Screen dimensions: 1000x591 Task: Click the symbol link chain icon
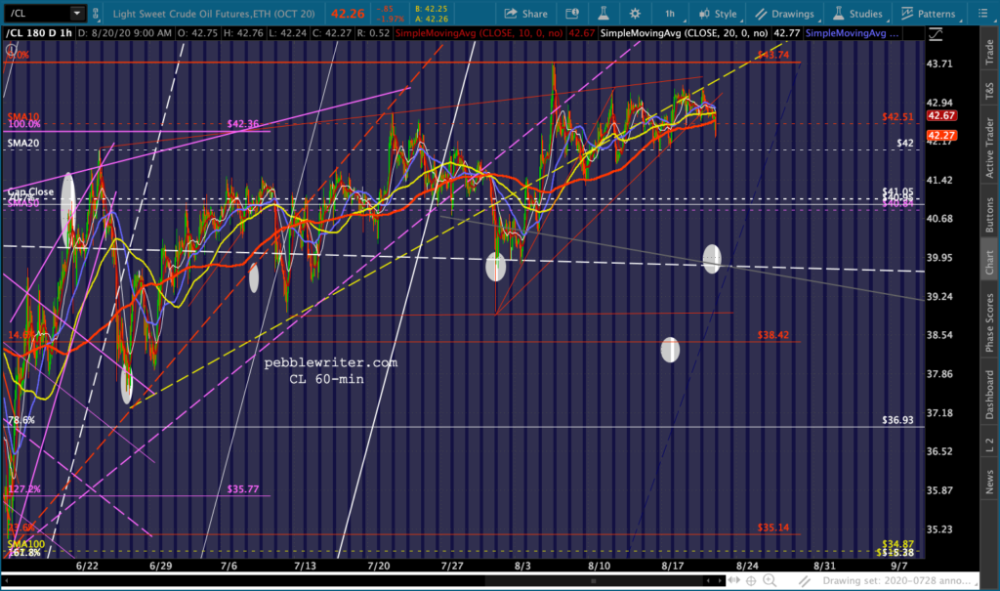96,14
